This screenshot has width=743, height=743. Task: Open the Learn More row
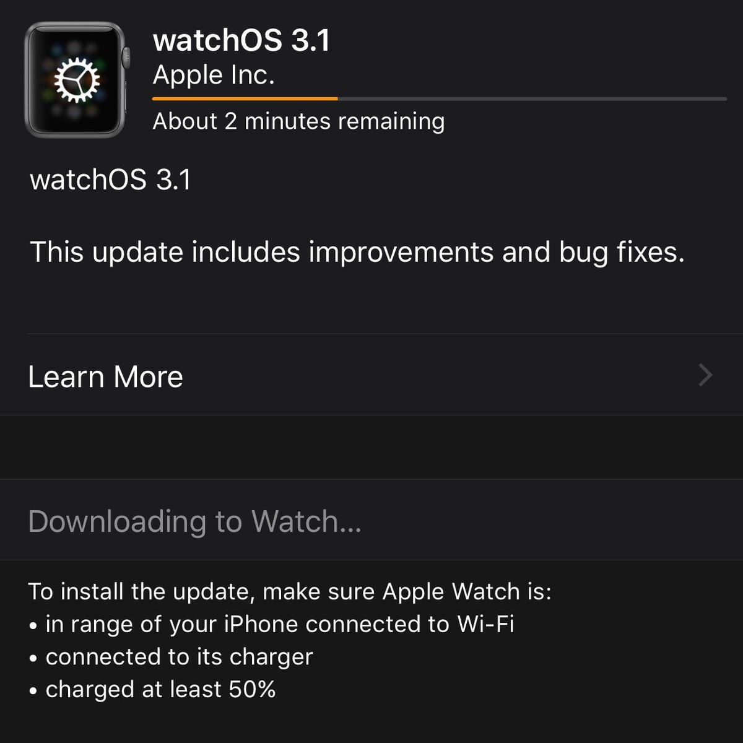coord(371,375)
